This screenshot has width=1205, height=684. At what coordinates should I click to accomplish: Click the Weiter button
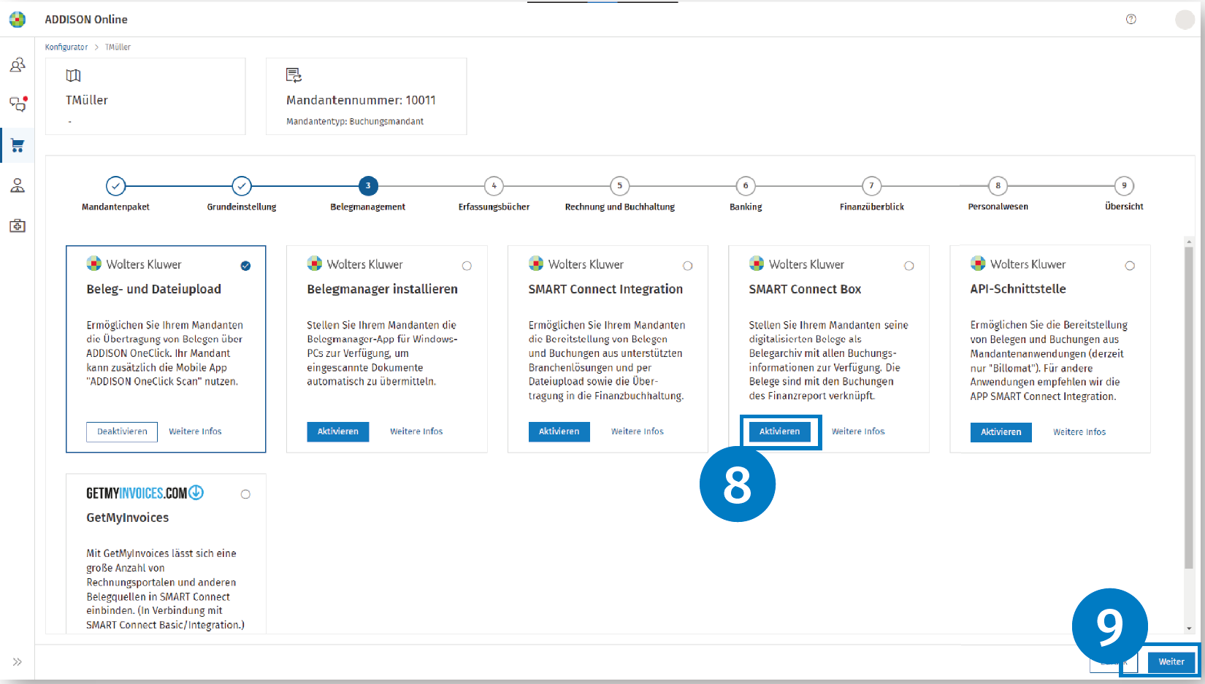click(1171, 661)
